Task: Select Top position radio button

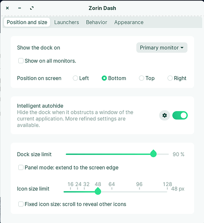Action: pos(142,78)
